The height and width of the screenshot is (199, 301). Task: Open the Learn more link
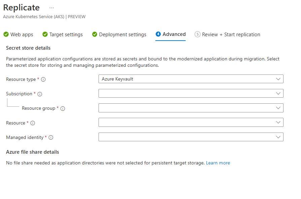[218, 163]
